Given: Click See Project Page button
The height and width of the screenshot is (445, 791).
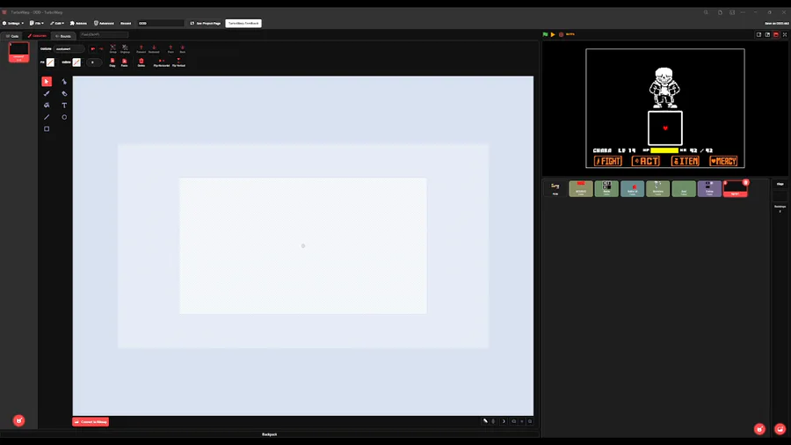Looking at the screenshot, I should click(x=206, y=23).
